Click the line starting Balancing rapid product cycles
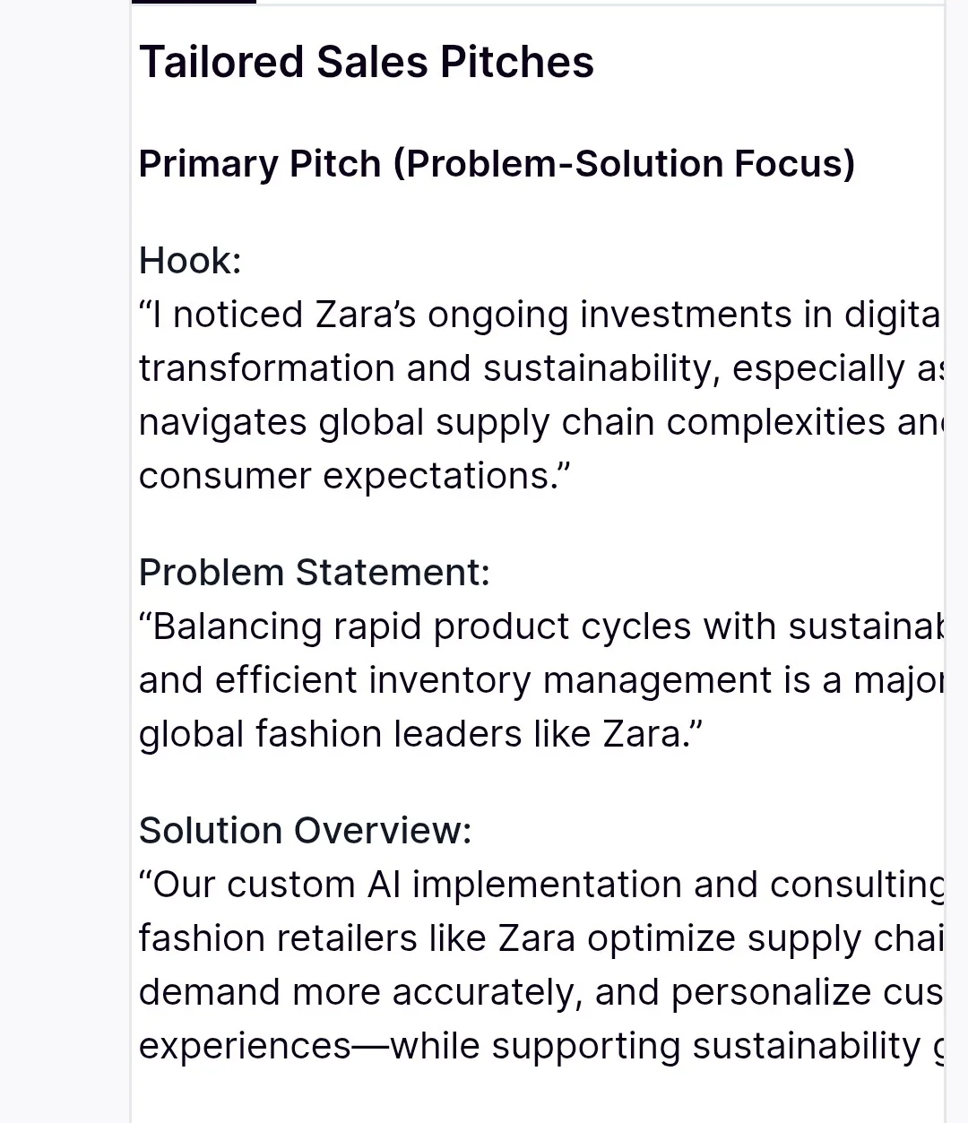 click(538, 626)
